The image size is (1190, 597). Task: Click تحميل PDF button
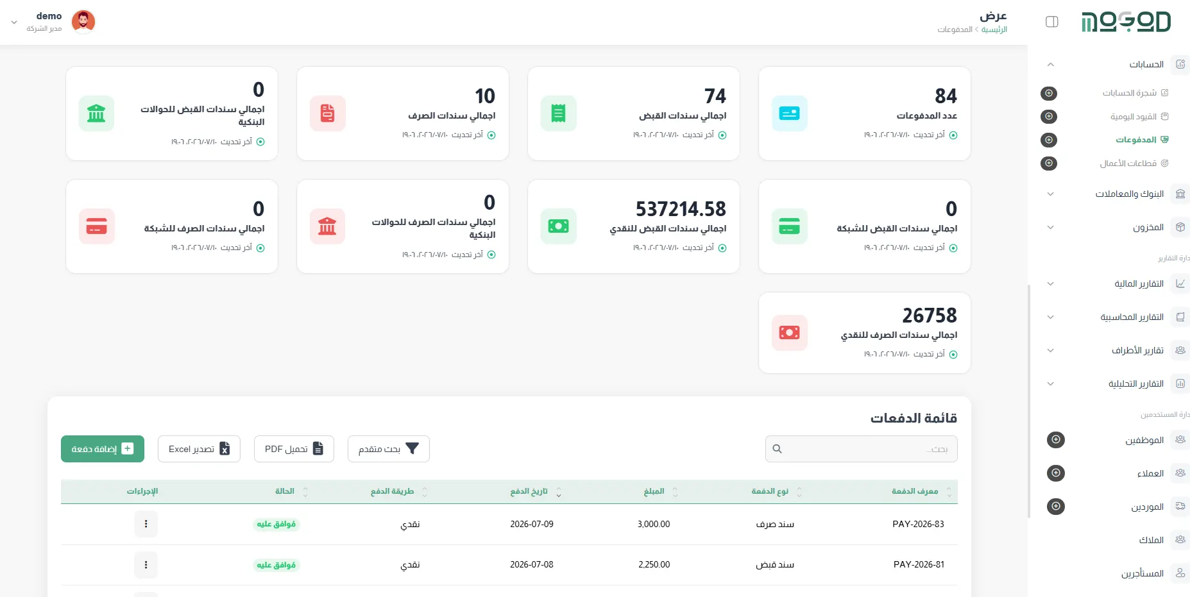[x=294, y=449]
